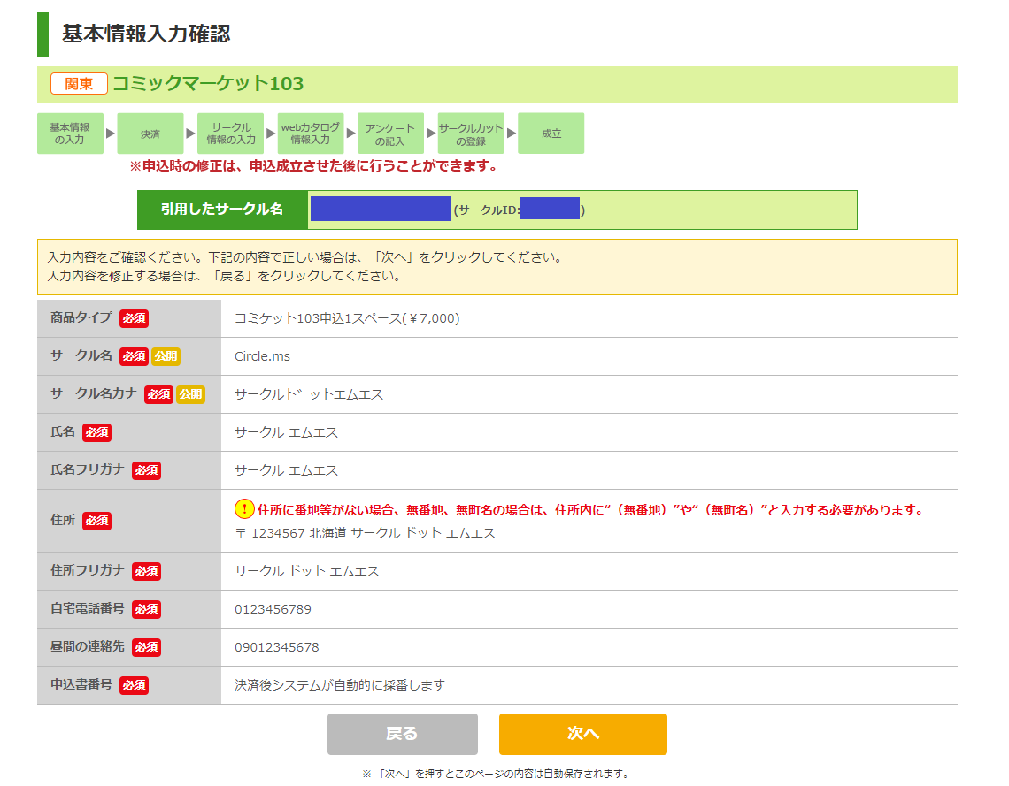The height and width of the screenshot is (786, 1009).
Task: Select the 基本情報の入力 step
Action: pos(70,134)
